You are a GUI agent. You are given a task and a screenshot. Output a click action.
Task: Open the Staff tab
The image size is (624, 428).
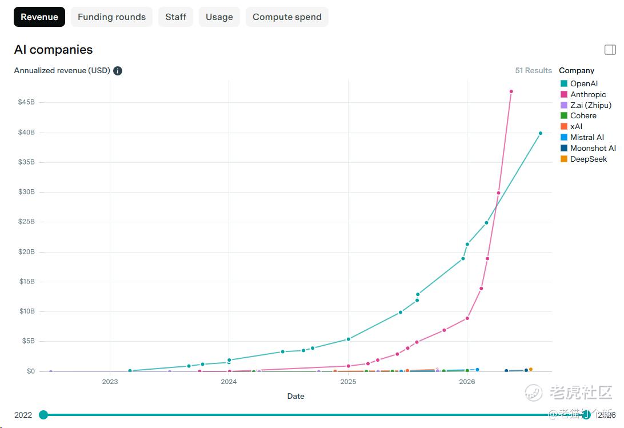pos(175,17)
